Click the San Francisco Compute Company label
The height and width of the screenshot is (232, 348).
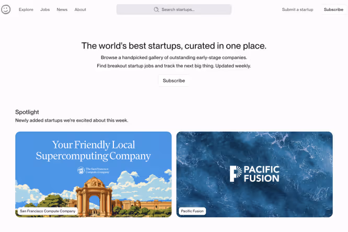click(48, 211)
